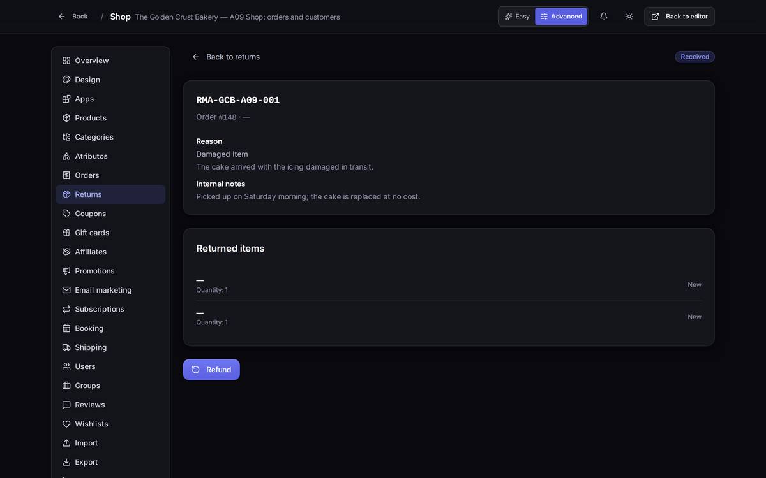Screen dimensions: 766x478
Task: Go to Products section
Action: tap(110, 118)
